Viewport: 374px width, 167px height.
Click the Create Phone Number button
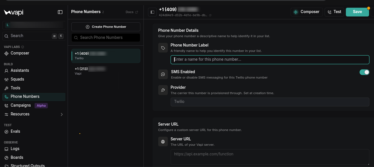pyautogui.click(x=106, y=27)
